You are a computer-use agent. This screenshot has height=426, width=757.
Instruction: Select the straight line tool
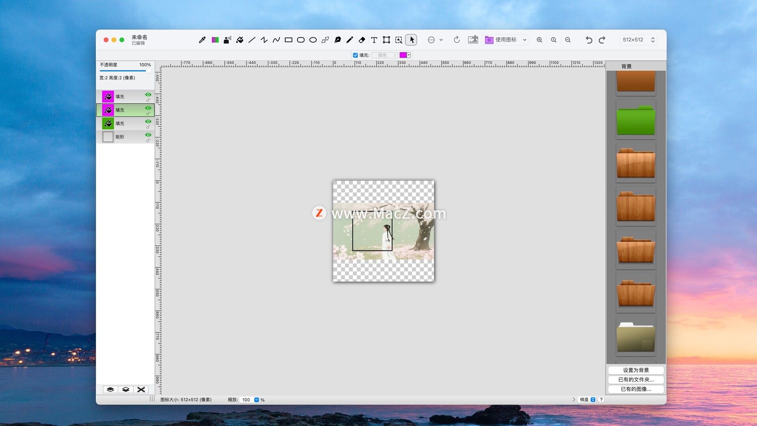(x=252, y=40)
